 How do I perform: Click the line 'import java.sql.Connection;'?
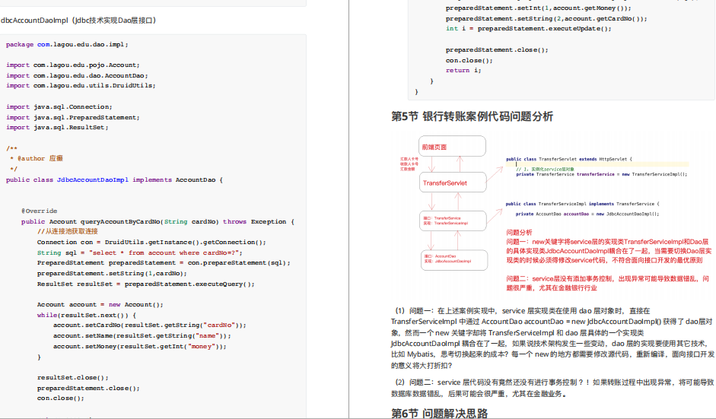click(x=59, y=106)
